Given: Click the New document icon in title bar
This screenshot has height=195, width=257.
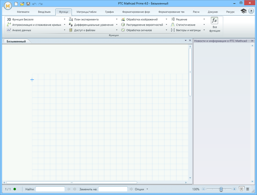Looking at the screenshot, I should [16, 4].
